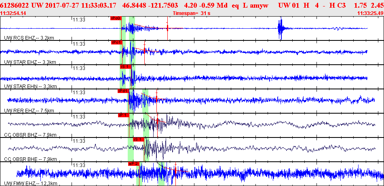Select the value 2.45 in the header
The image size is (384, 186).
click(x=377, y=5)
